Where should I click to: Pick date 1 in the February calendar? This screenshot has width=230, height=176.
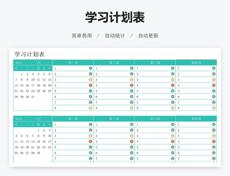(39, 130)
